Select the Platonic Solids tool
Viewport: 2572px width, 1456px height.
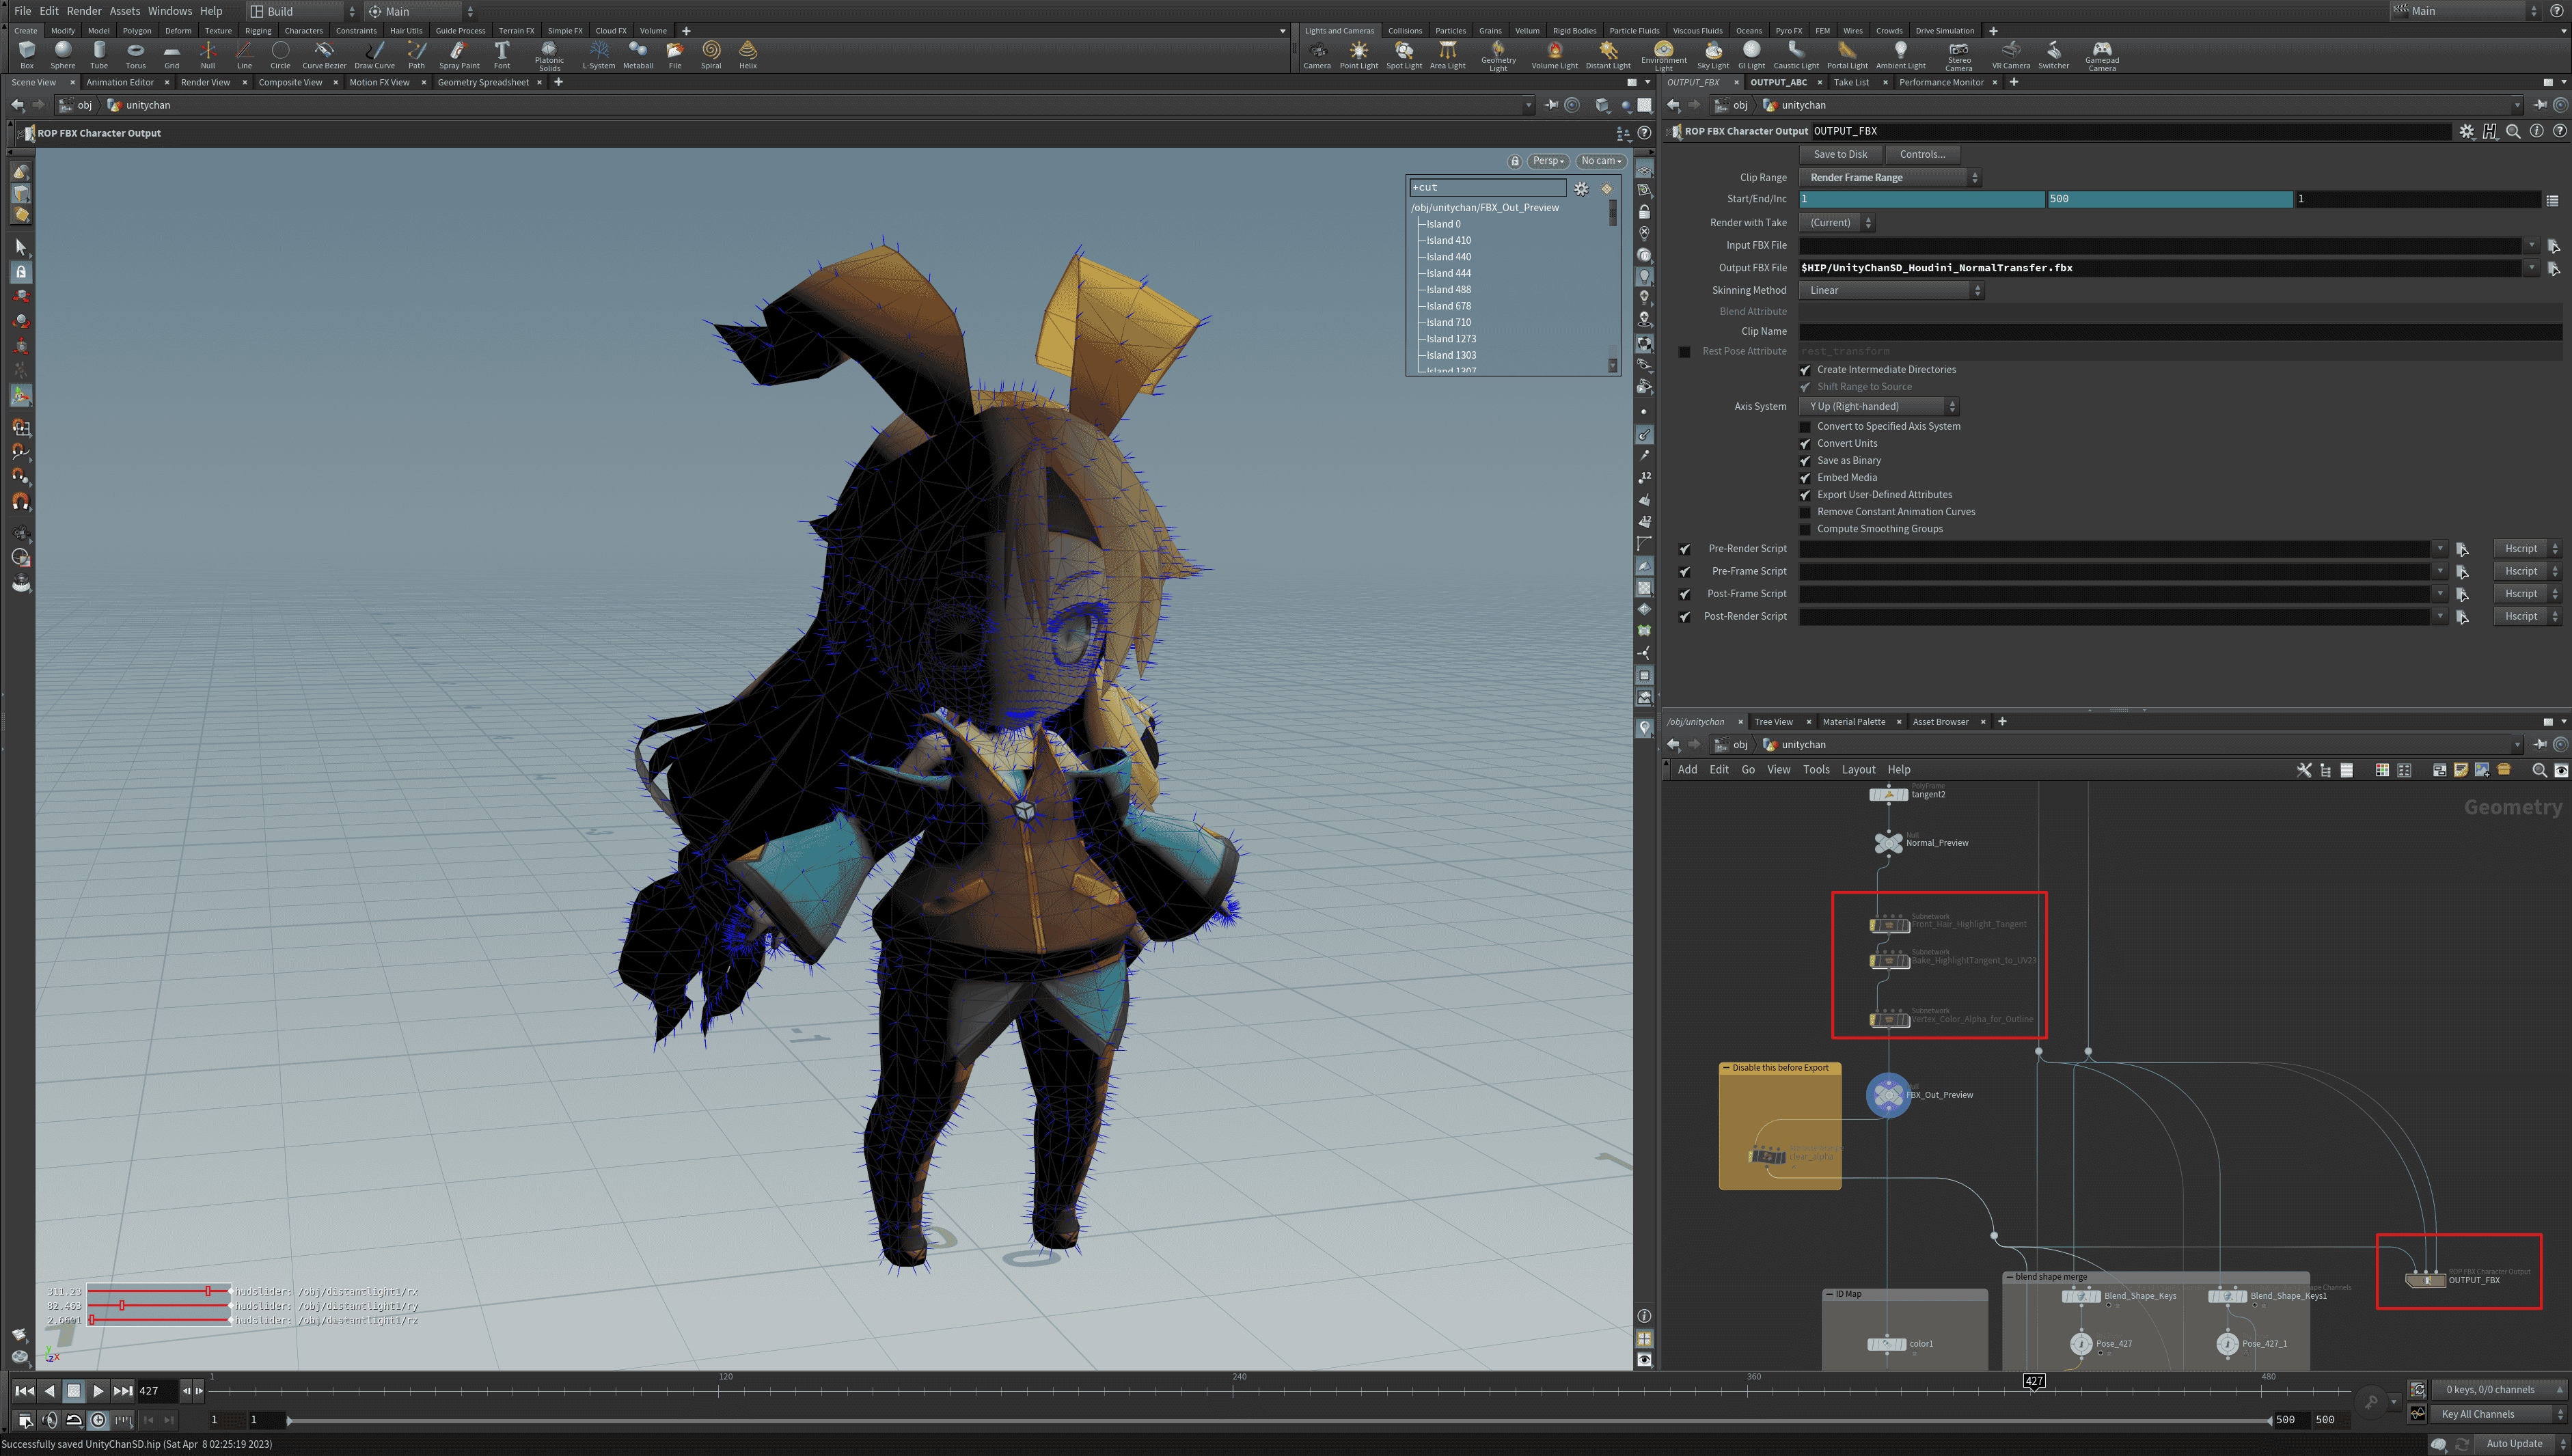[549, 56]
